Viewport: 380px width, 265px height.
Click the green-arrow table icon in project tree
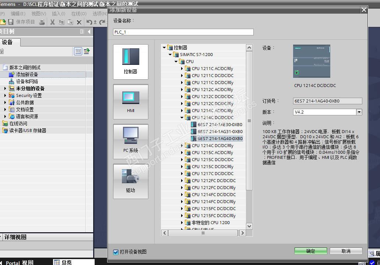(87, 51)
